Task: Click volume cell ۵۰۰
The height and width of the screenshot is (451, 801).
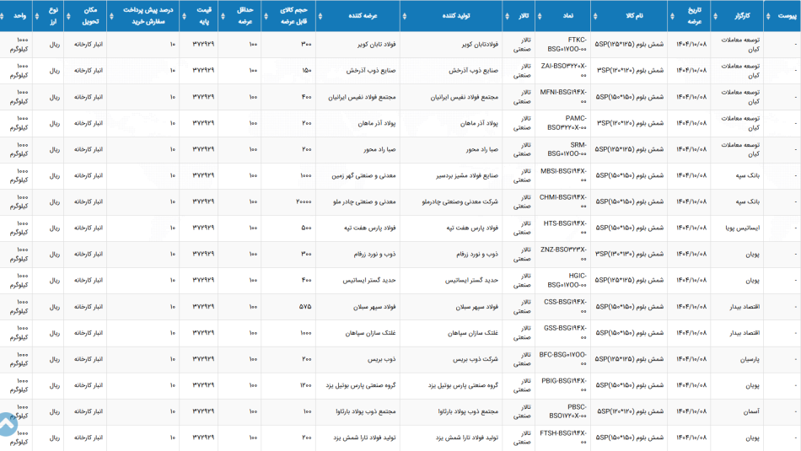Action: [x=306, y=228]
